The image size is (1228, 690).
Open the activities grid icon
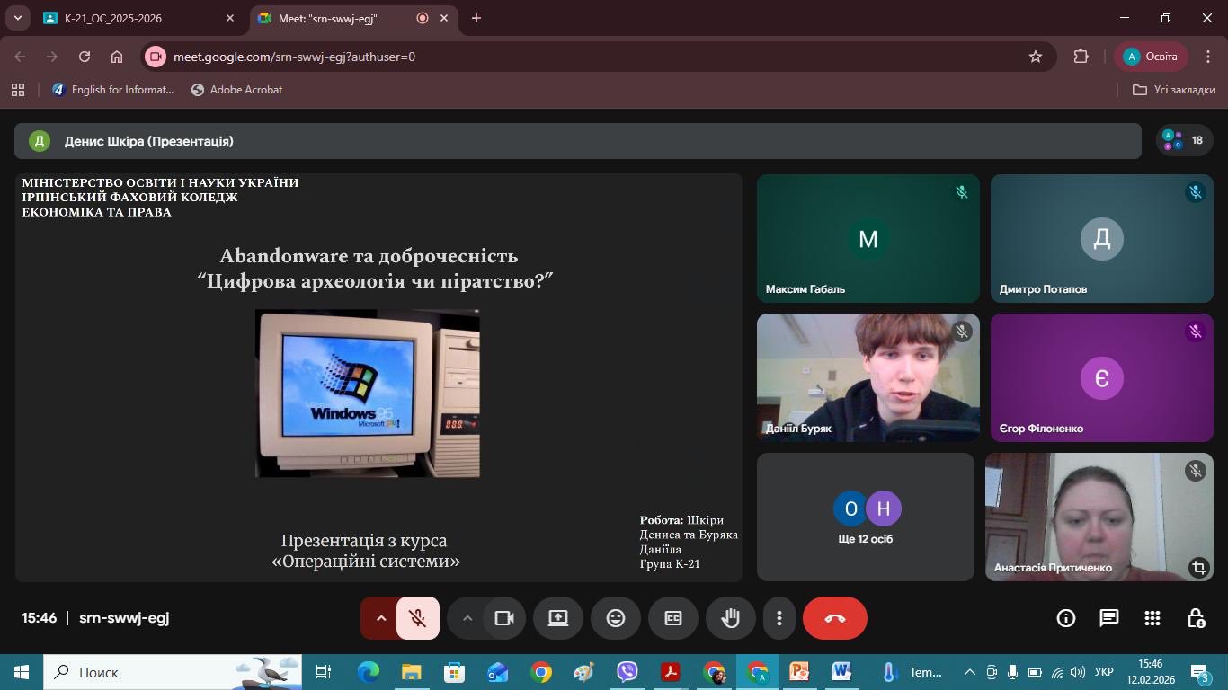point(1152,618)
